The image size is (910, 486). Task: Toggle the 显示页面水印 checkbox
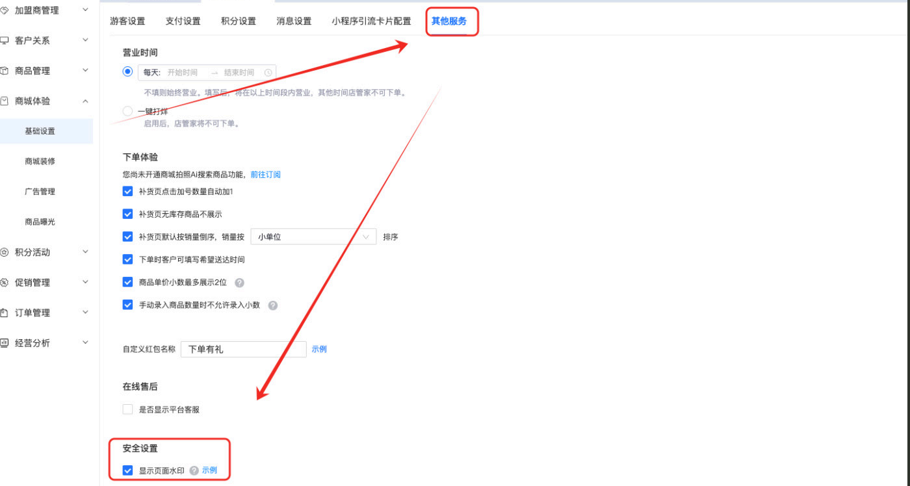(x=127, y=470)
